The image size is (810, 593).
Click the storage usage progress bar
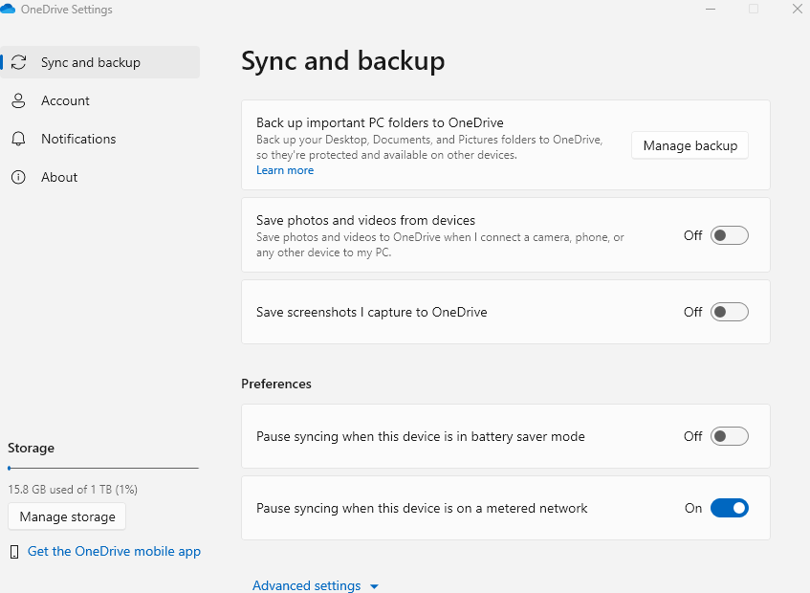pos(103,468)
